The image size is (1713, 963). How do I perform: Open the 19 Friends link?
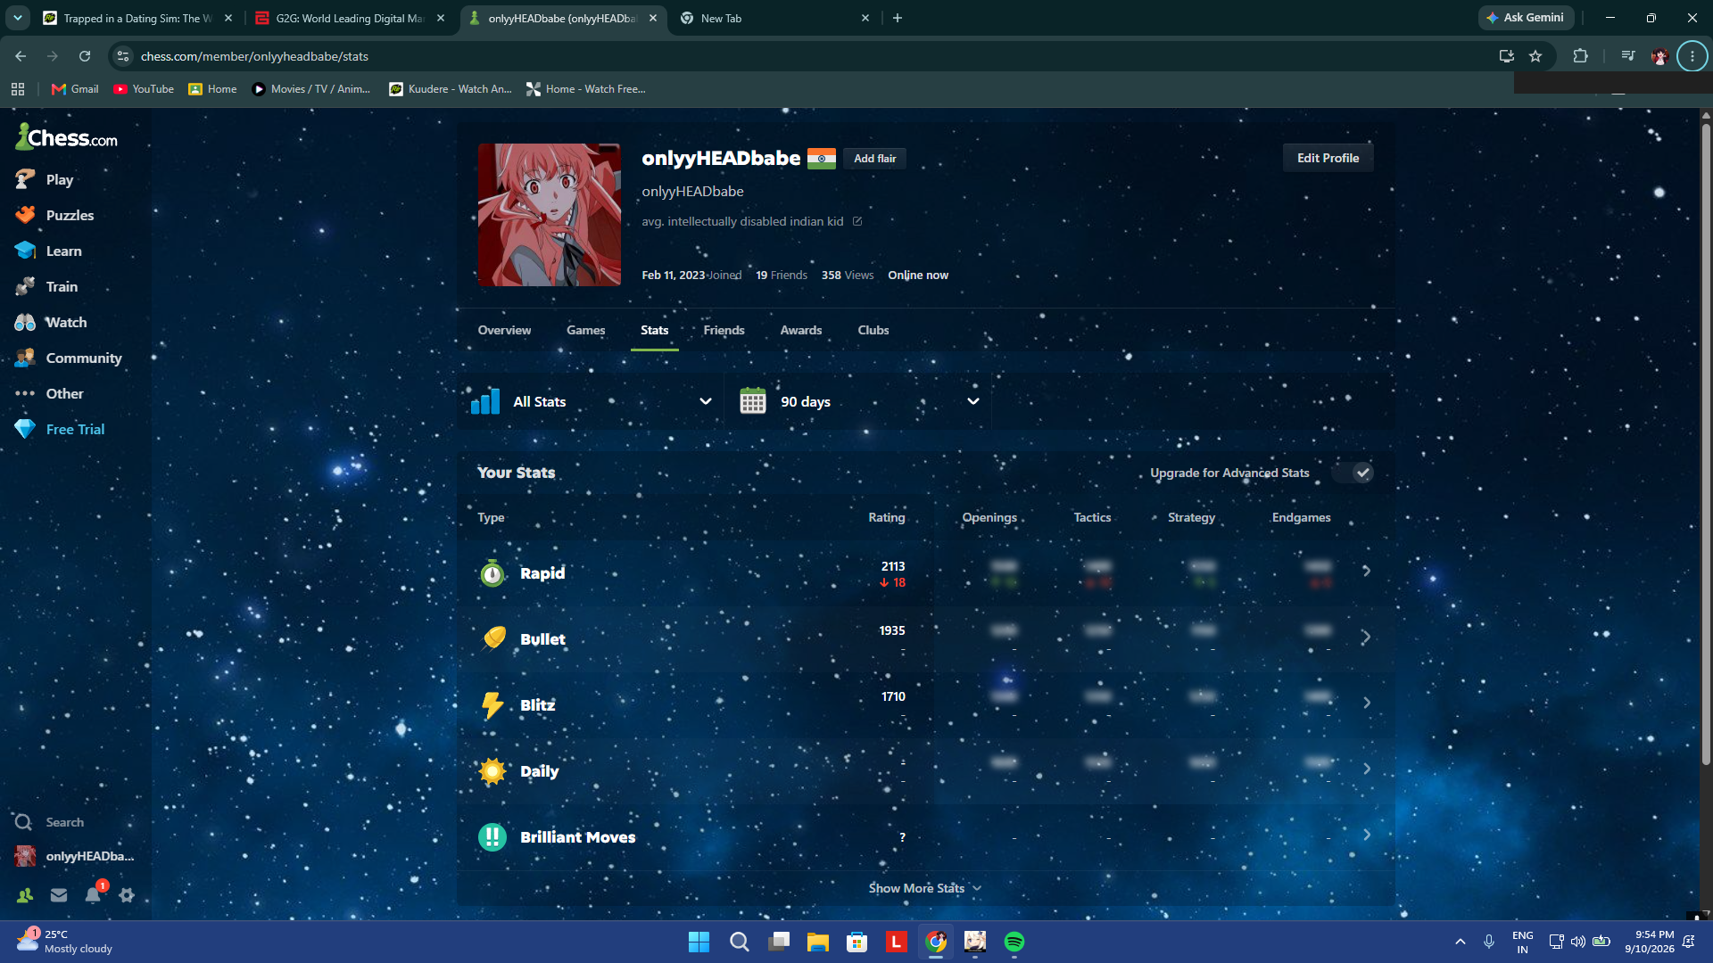(x=782, y=275)
